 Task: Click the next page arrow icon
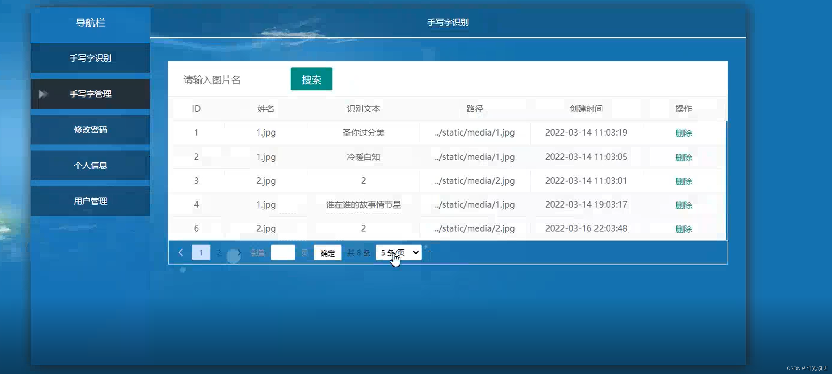point(239,253)
